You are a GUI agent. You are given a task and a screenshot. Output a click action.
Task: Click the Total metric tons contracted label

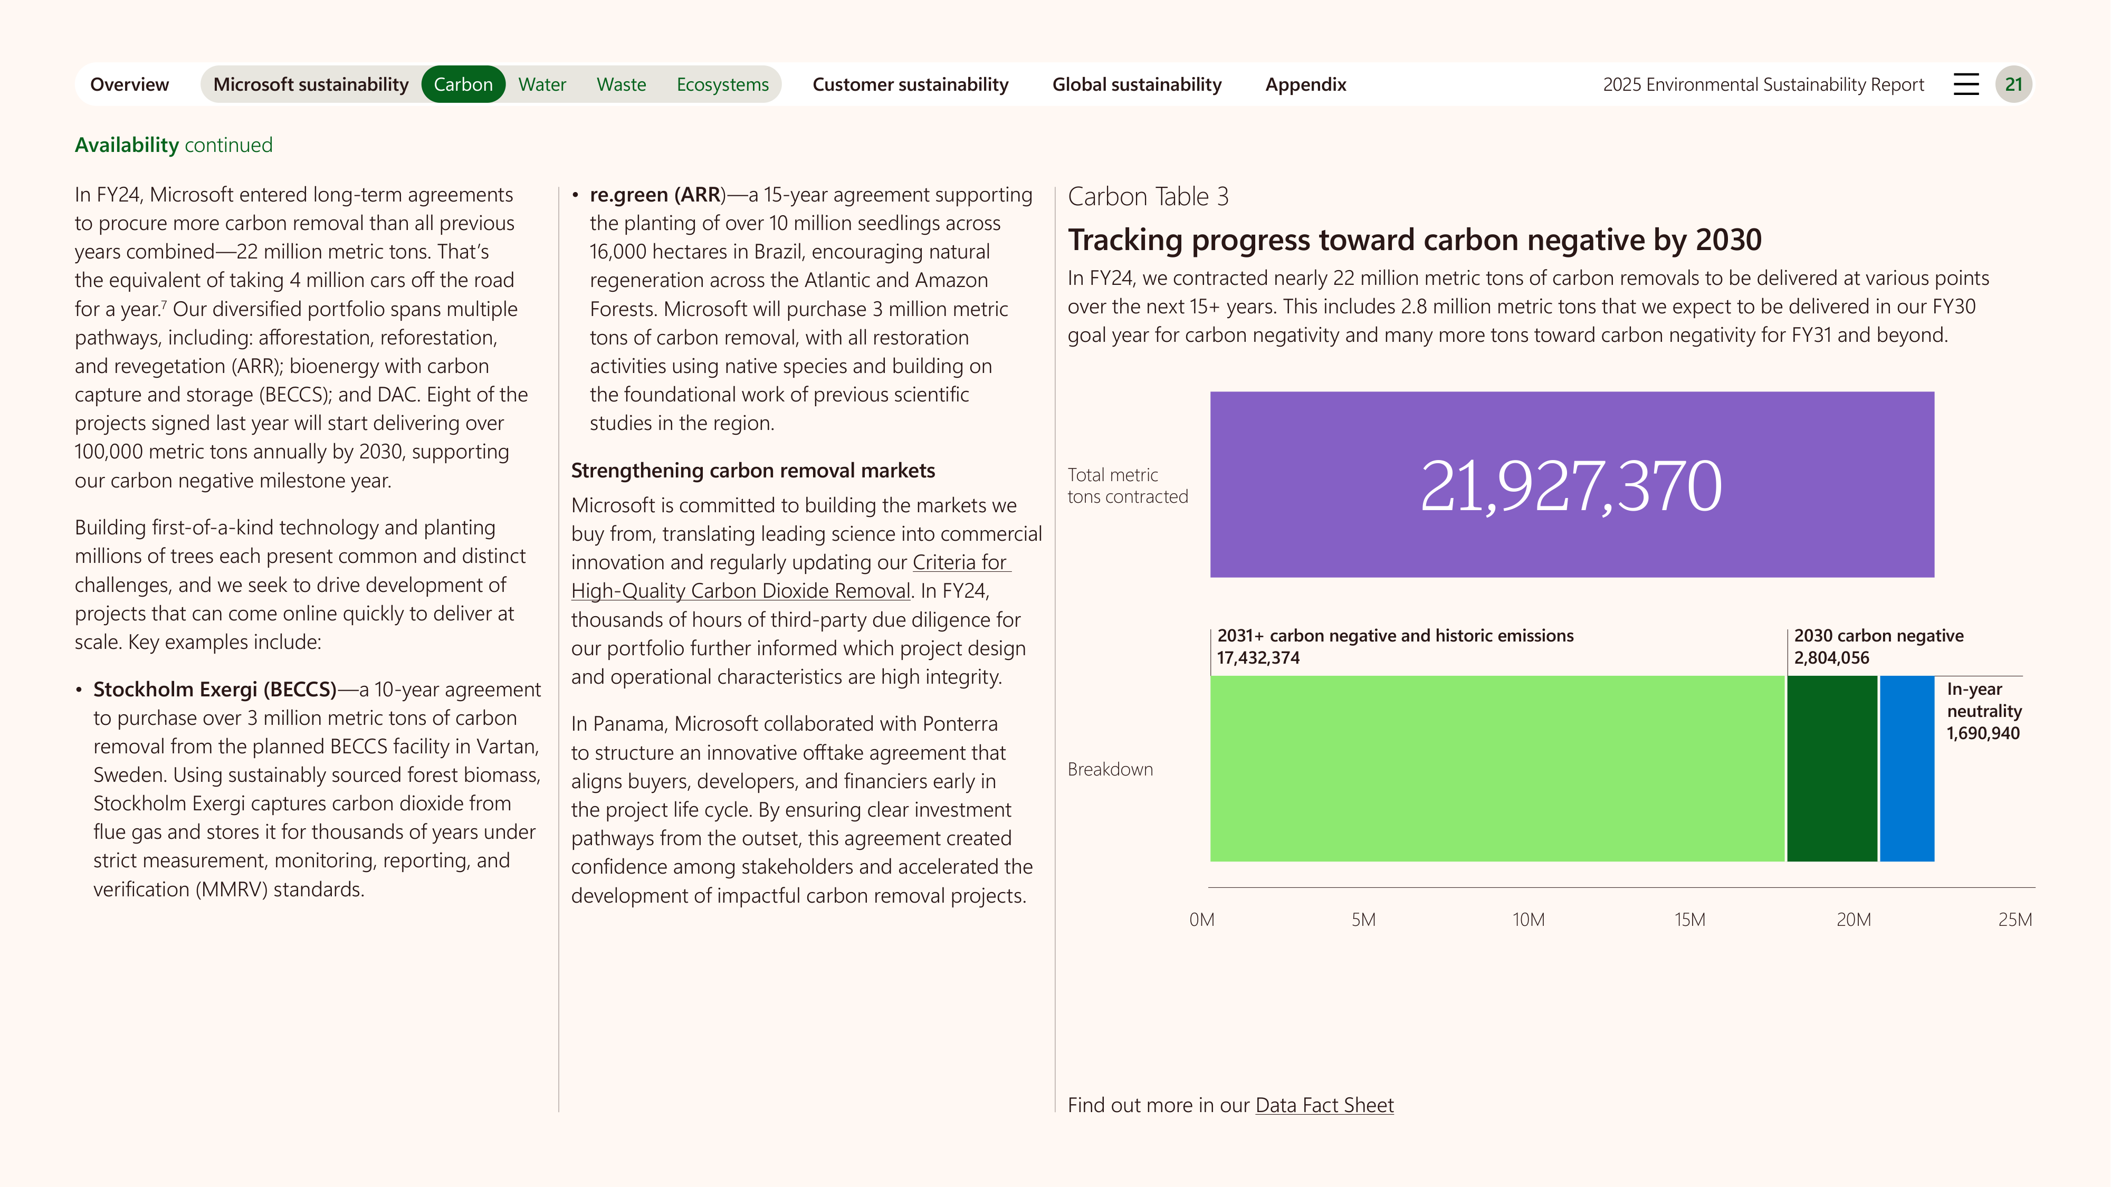1128,486
